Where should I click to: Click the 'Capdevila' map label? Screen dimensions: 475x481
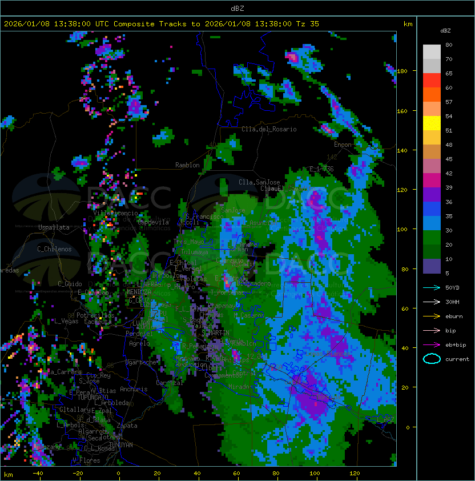click(x=154, y=222)
